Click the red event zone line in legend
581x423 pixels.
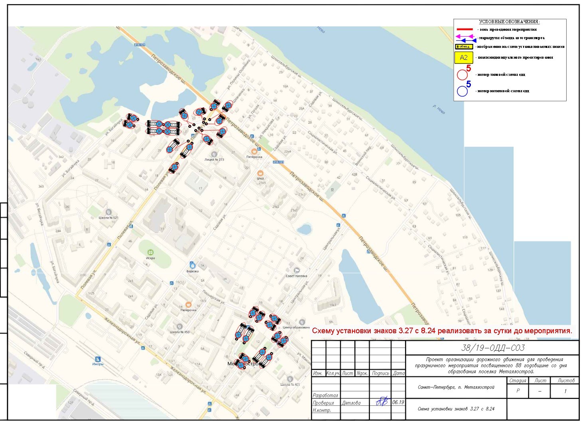465,29
